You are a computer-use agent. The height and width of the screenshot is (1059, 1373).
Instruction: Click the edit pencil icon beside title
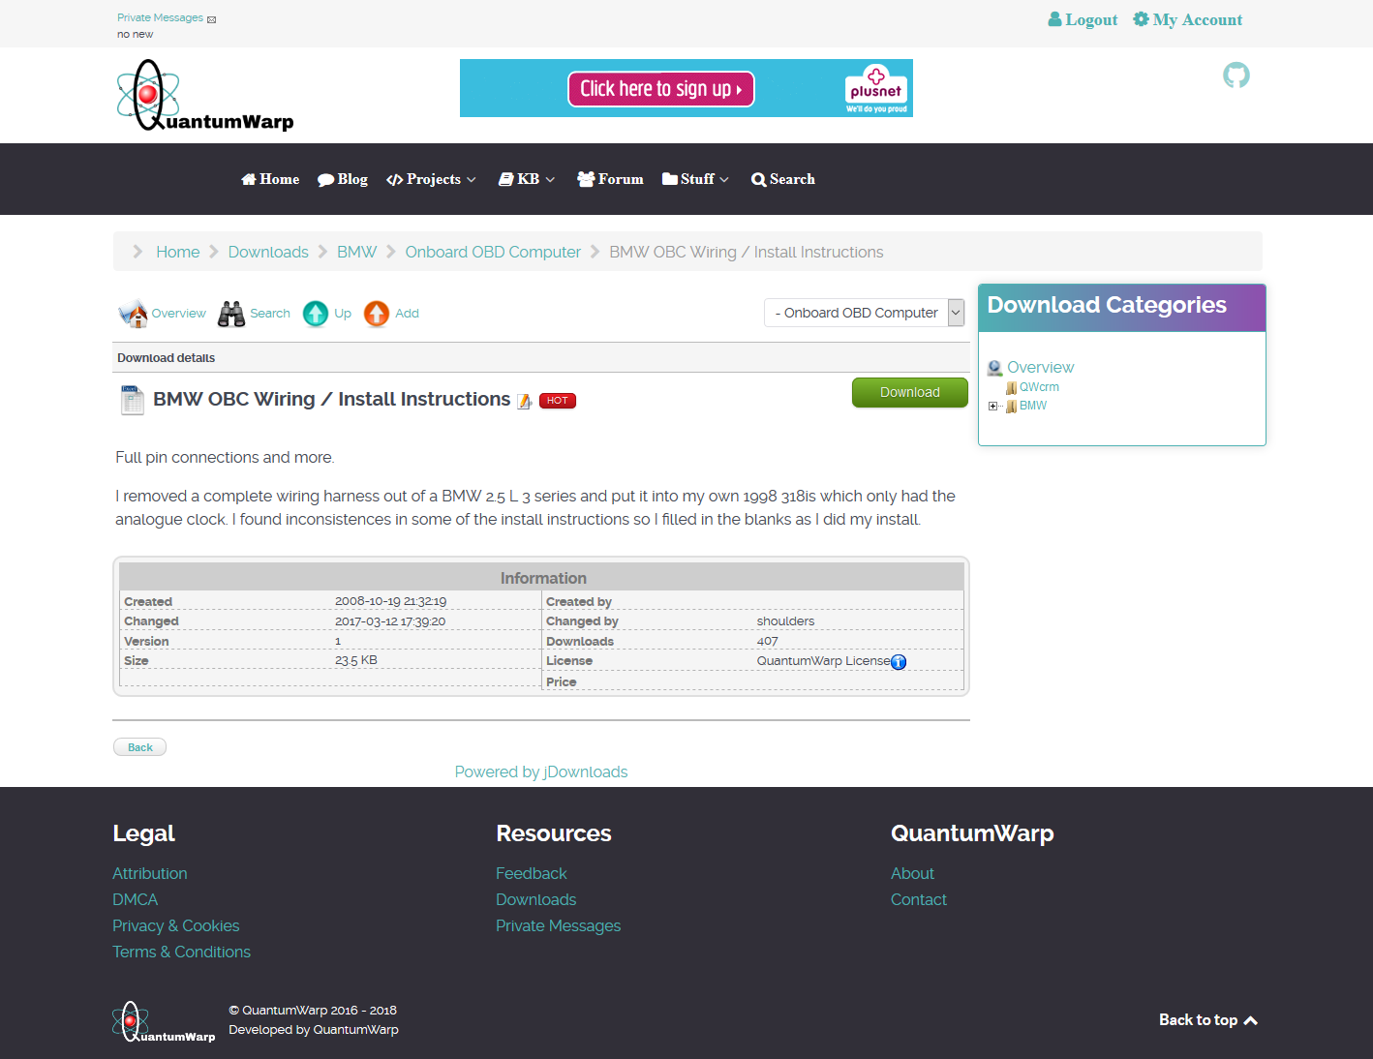pos(524,401)
